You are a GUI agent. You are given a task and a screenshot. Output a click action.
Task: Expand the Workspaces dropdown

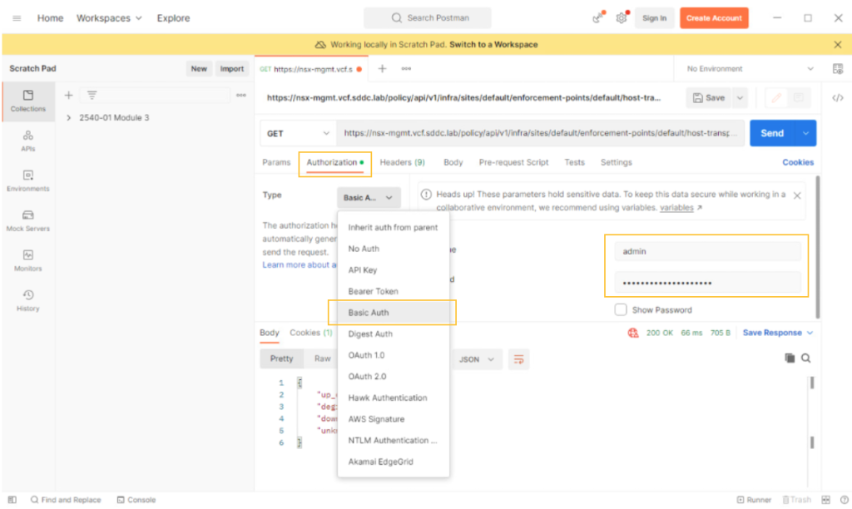click(109, 18)
